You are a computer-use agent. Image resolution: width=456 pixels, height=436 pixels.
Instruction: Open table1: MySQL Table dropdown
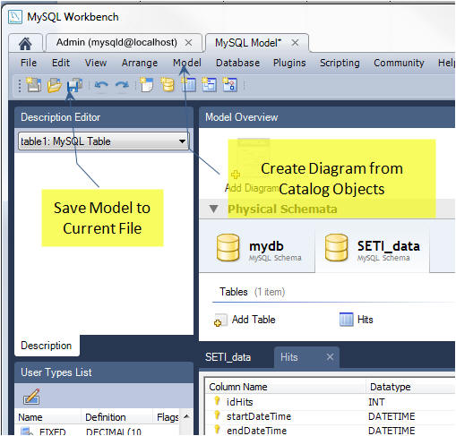pyautogui.click(x=182, y=141)
